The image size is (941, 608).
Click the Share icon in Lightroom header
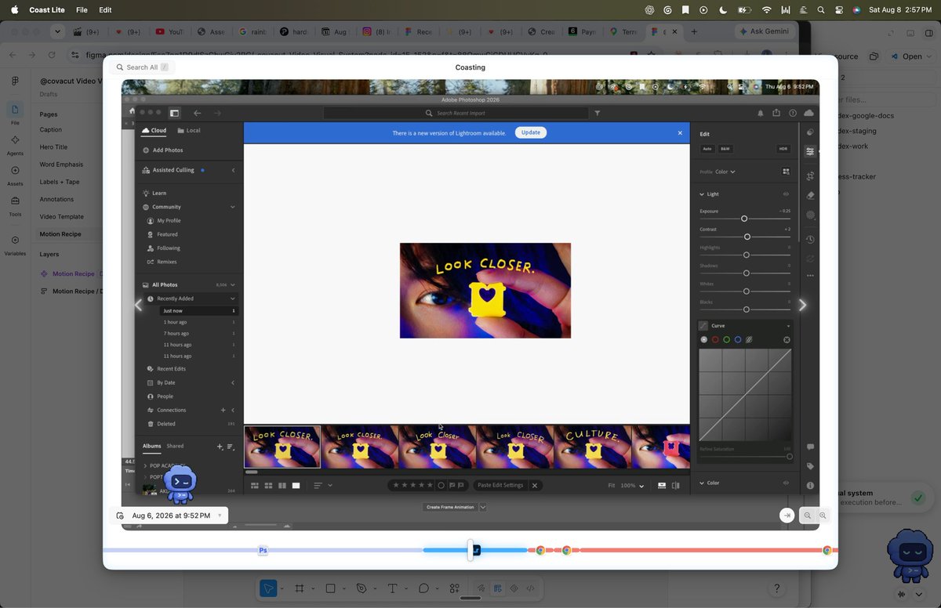point(776,113)
